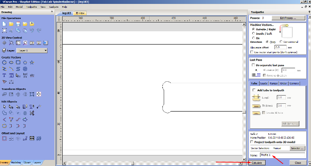Viewport: 311px width, 166px height.
Task: Click the Drawing panel pin icon
Action: click(x=52, y=12)
